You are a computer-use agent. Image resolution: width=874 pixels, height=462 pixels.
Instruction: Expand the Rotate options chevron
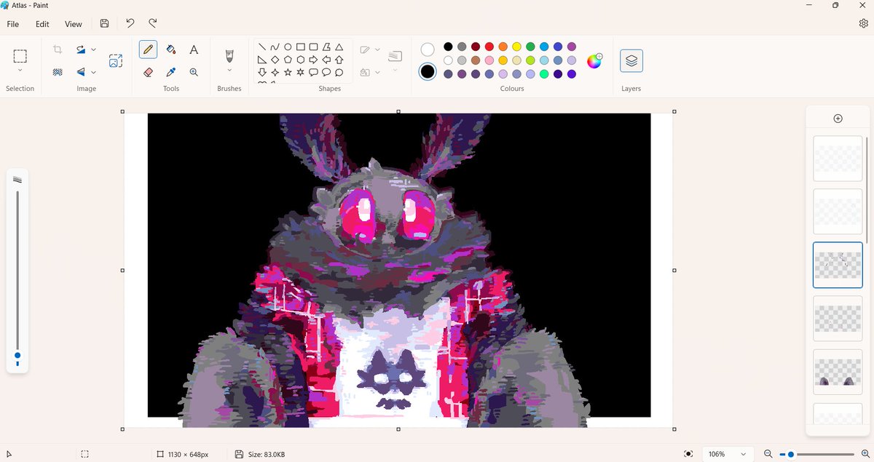93,50
